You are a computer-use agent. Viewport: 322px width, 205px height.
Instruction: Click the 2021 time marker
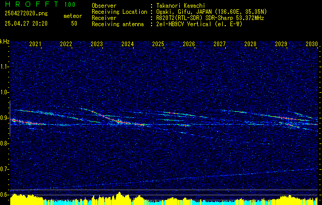[35, 44]
